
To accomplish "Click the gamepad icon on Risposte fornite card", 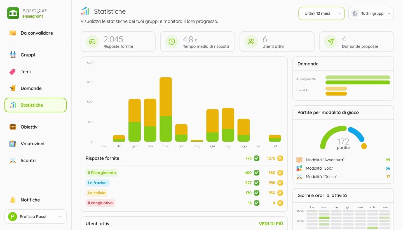I will tap(92, 42).
